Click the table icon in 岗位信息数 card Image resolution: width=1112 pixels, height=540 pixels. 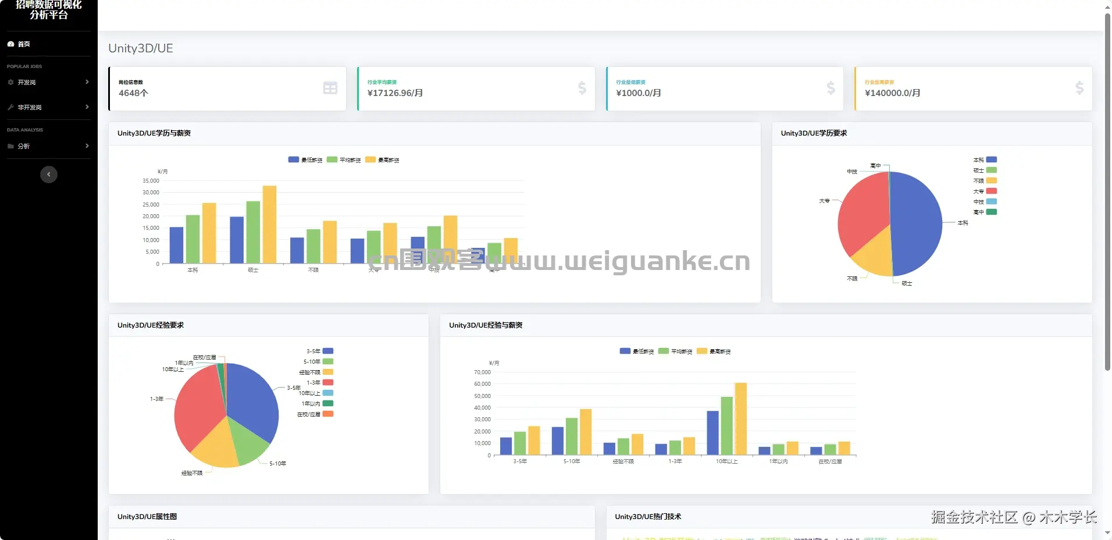(x=330, y=88)
